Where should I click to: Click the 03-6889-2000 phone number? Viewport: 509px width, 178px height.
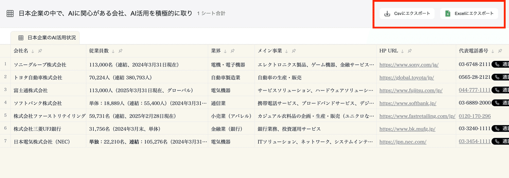coord(475,103)
